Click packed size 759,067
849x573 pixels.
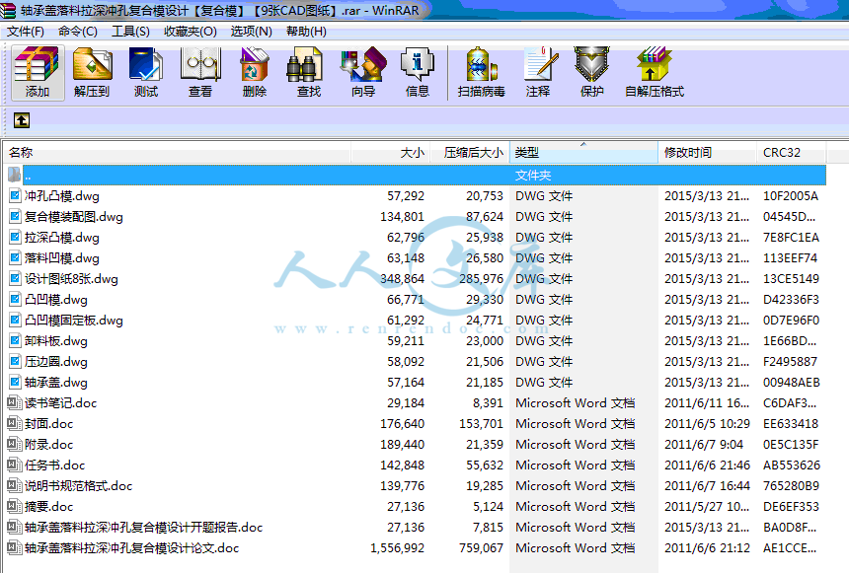[482, 548]
